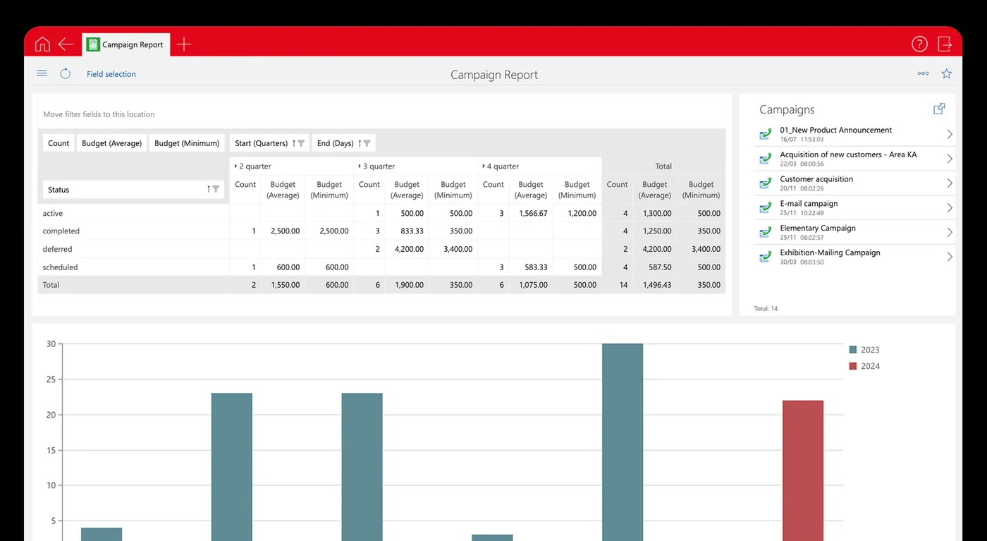Screen dimensions: 987x541
Task: Select the Campaign Report tab
Action: click(125, 44)
